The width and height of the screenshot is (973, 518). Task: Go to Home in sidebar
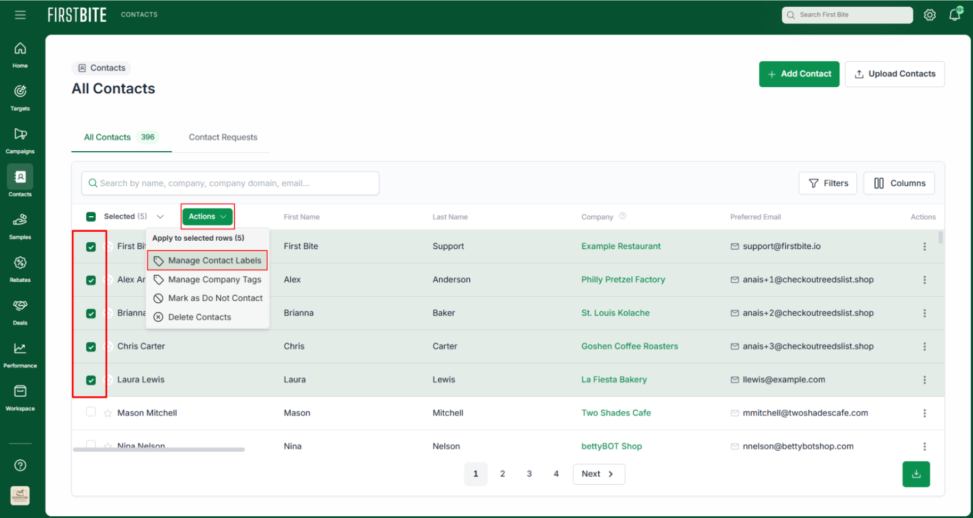tap(20, 55)
